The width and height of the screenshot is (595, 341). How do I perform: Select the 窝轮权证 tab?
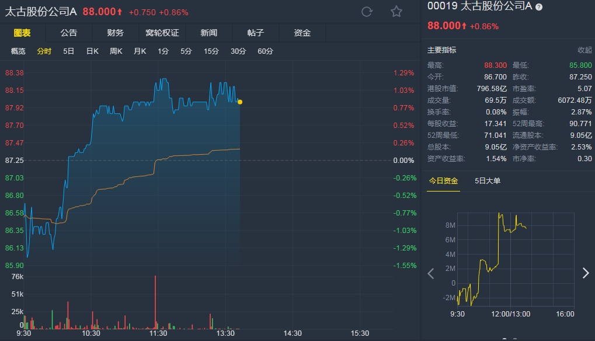(x=162, y=33)
